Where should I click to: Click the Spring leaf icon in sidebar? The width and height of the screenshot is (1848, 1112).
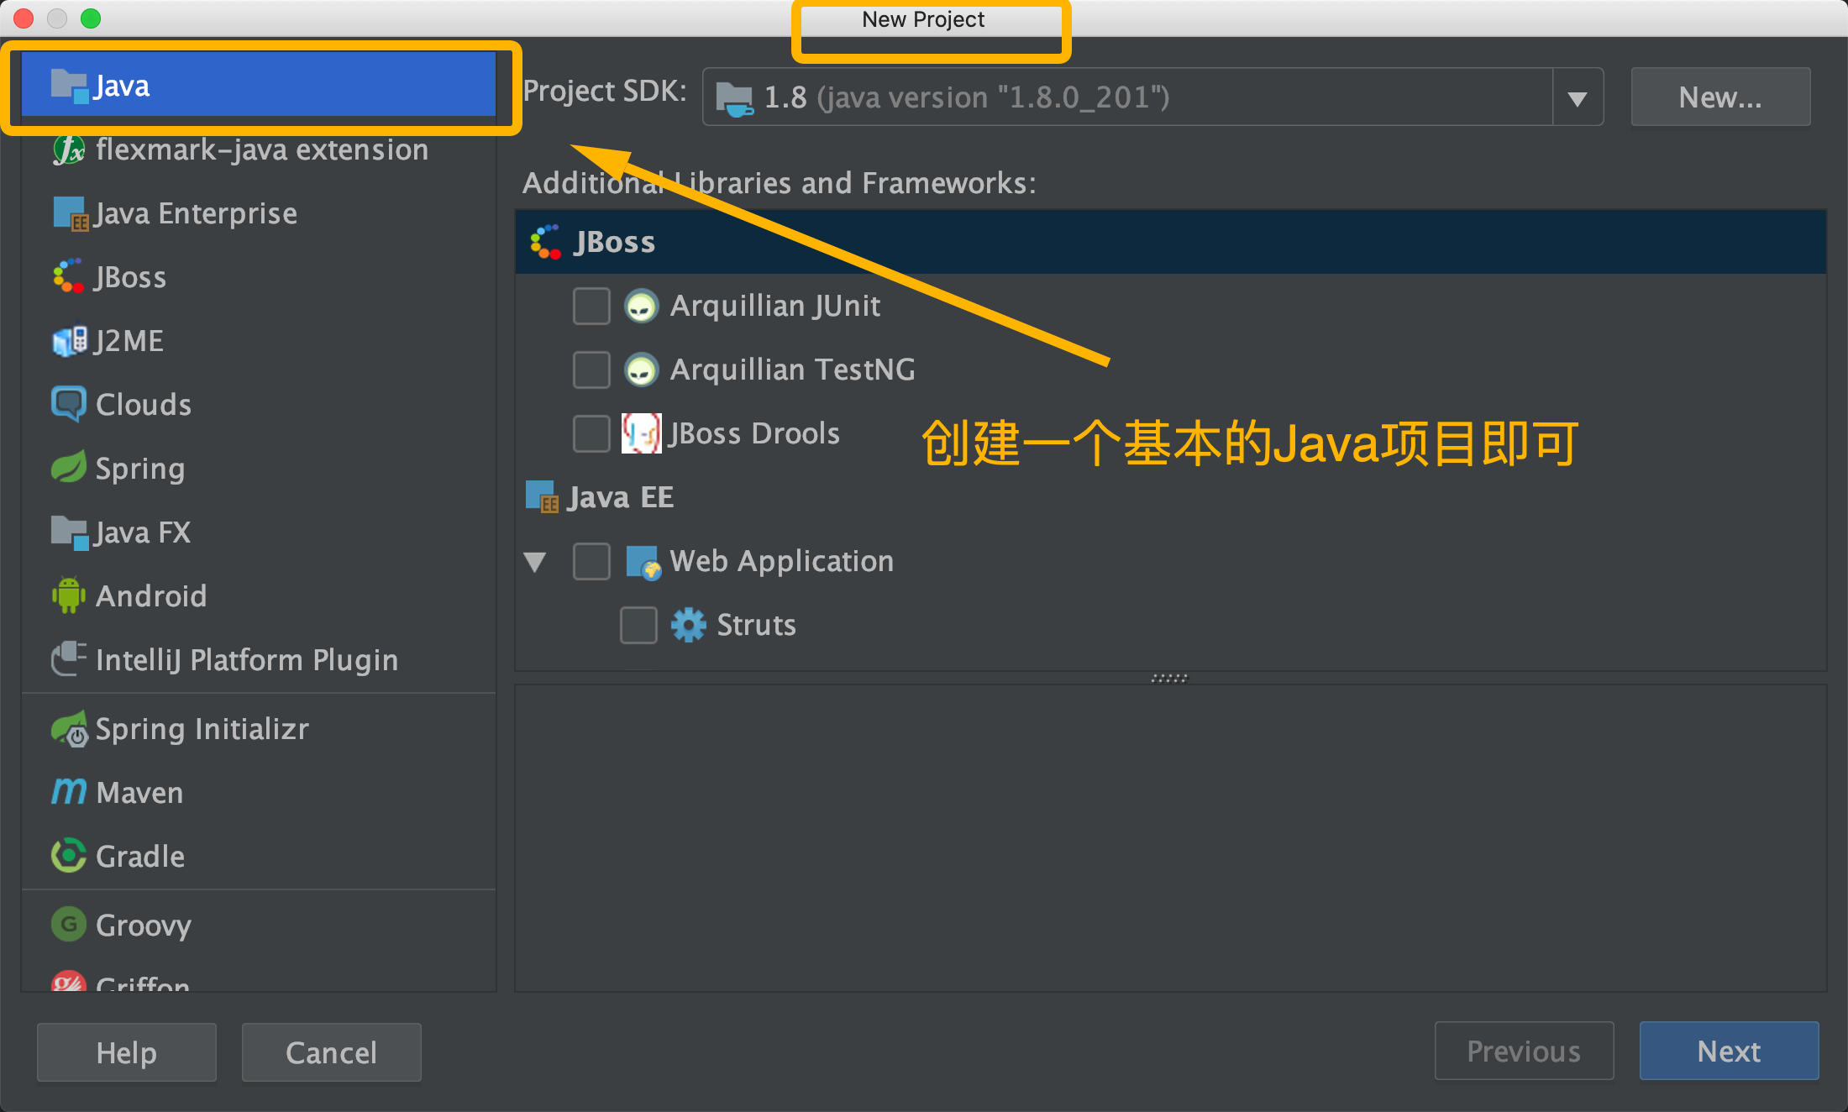(69, 468)
